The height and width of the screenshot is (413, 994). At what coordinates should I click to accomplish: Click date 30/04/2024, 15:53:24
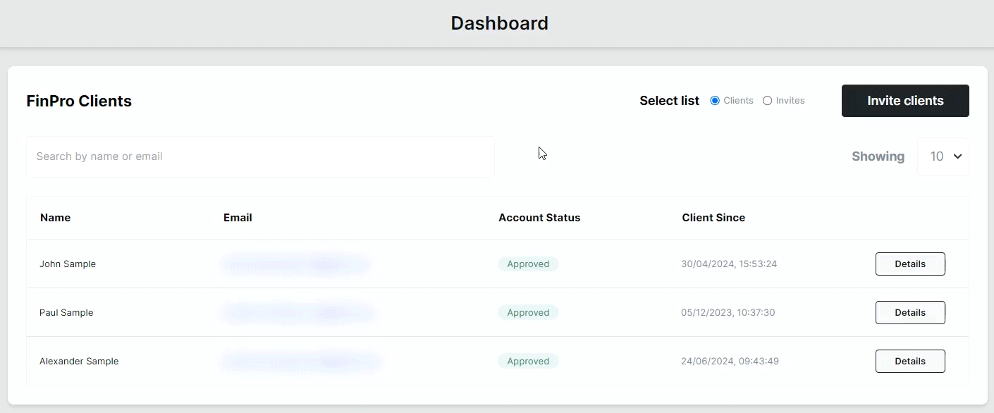point(729,264)
